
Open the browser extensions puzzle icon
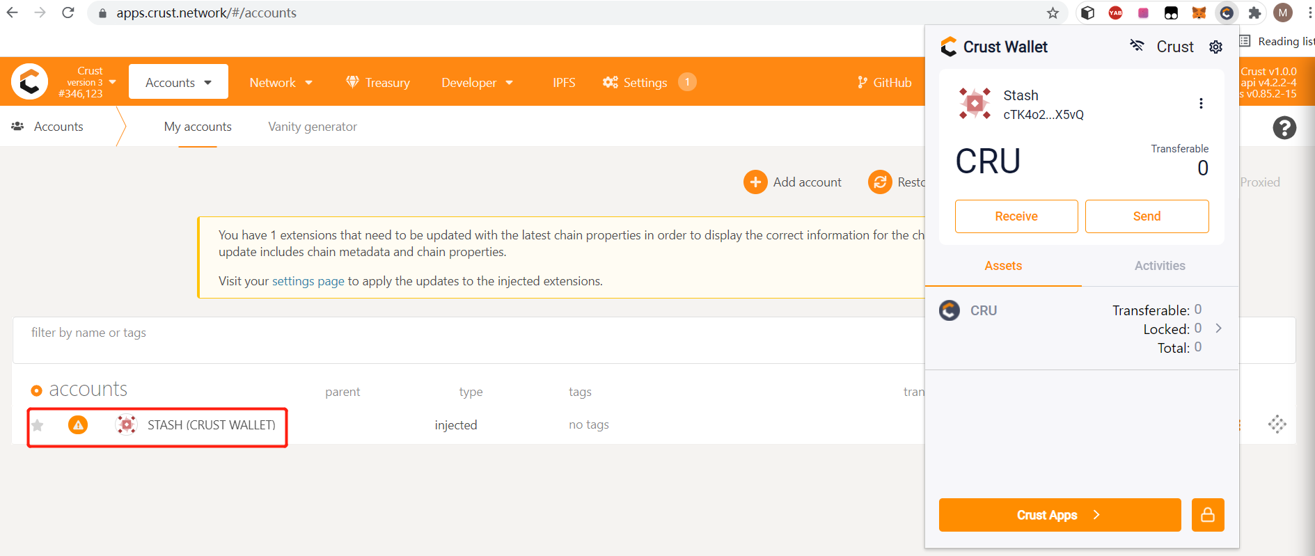(1254, 13)
